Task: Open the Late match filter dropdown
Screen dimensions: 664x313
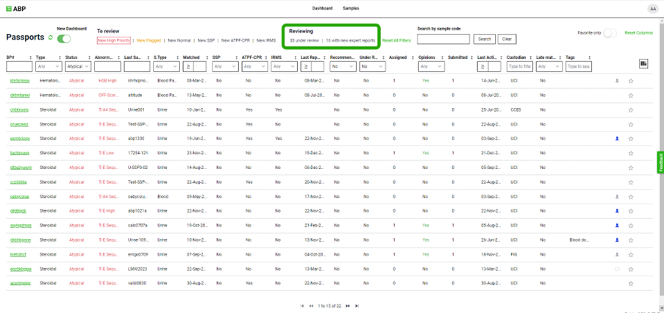Action: pyautogui.click(x=549, y=66)
